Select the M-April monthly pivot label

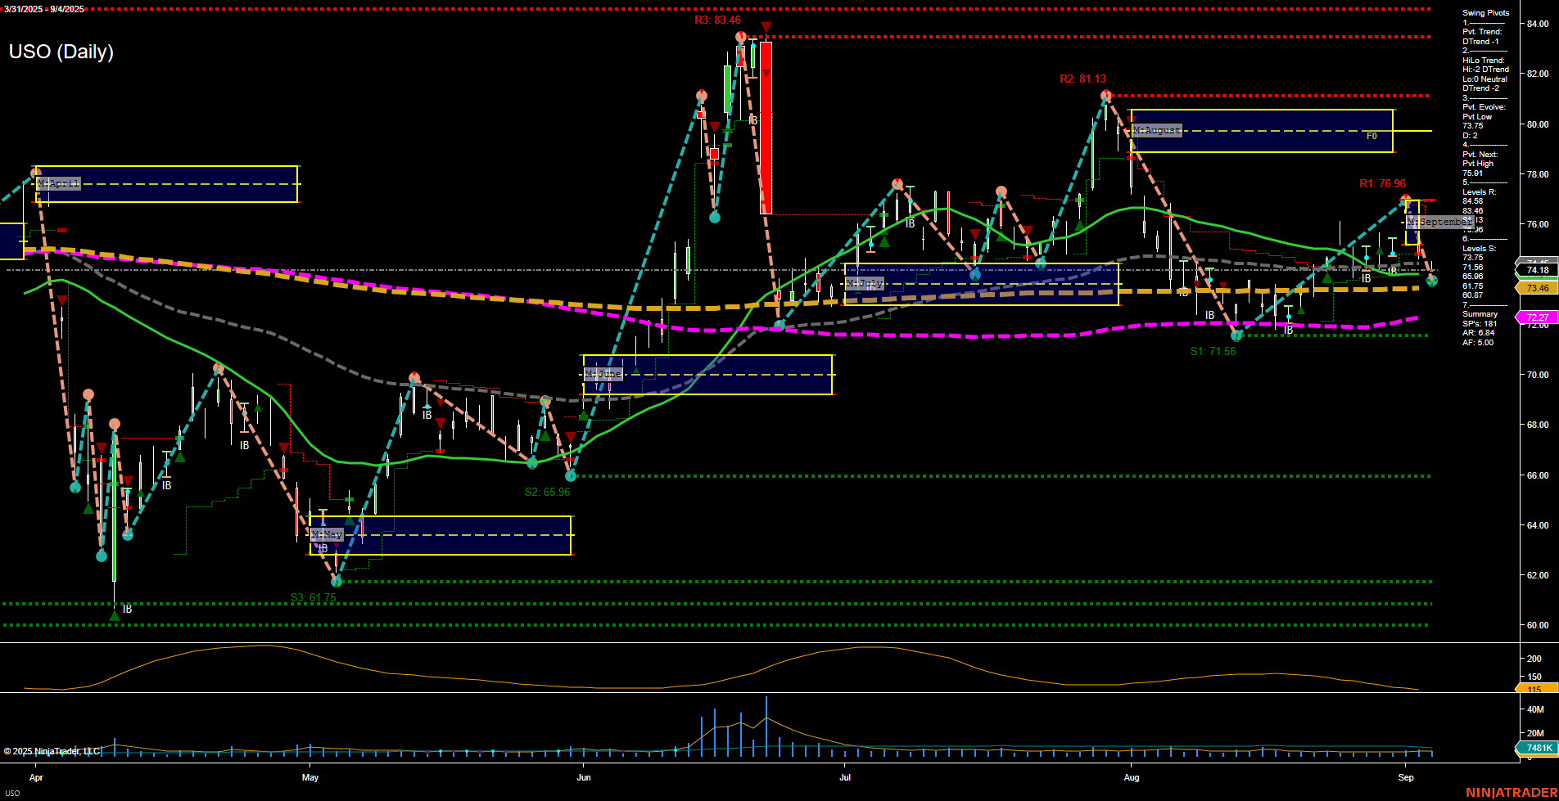pyautogui.click(x=56, y=183)
